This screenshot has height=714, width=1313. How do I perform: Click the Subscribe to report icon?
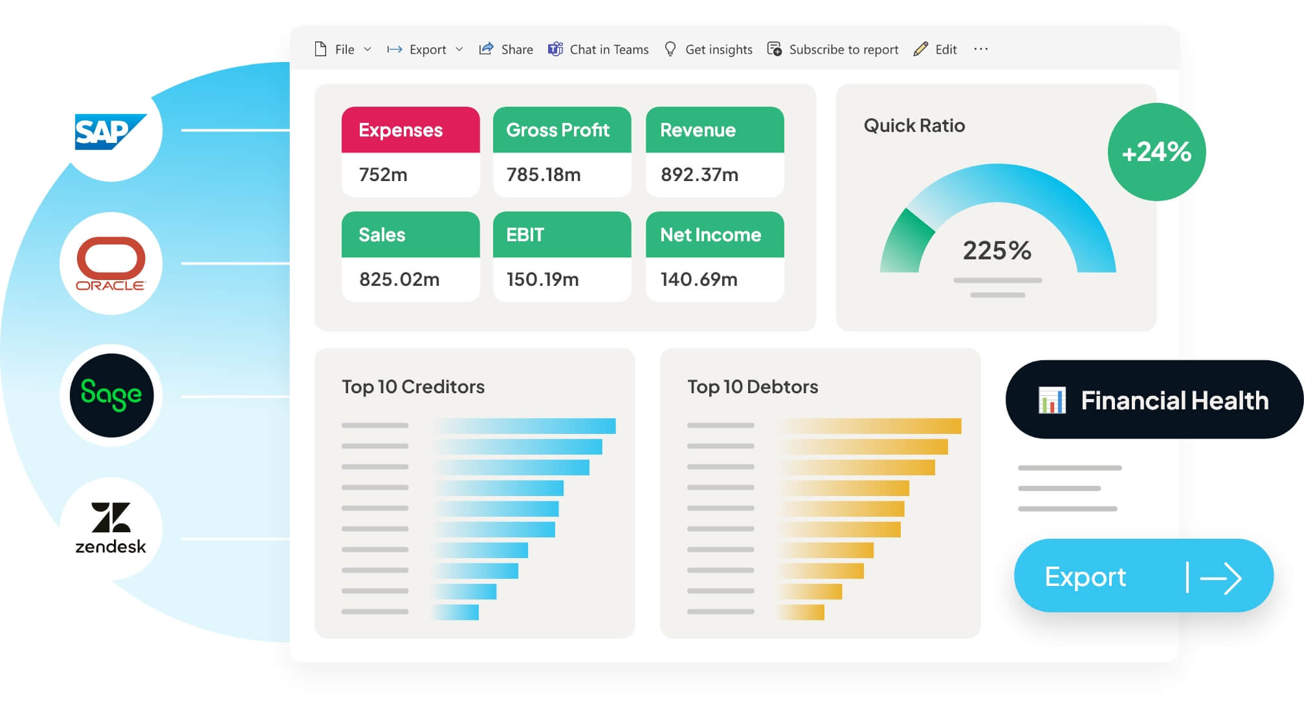click(774, 49)
